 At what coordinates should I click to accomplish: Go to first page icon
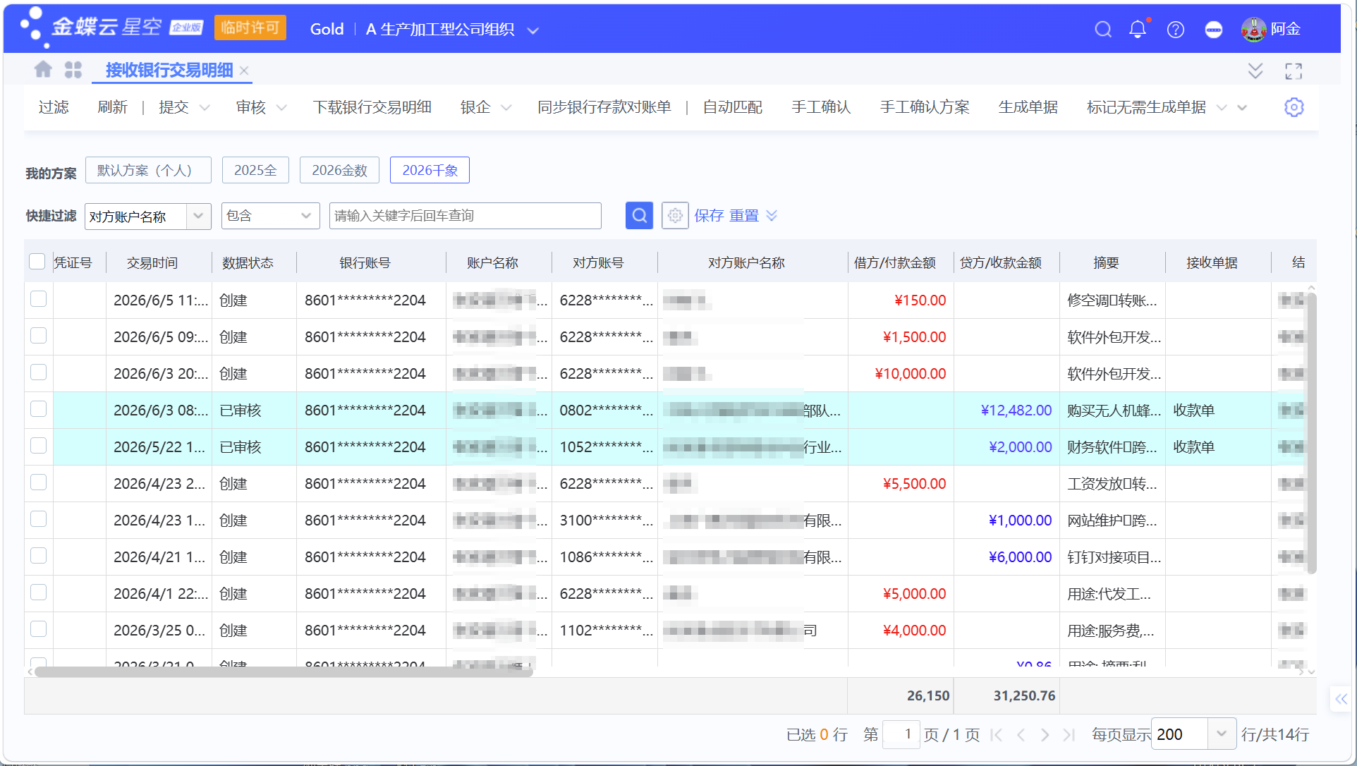point(997,734)
